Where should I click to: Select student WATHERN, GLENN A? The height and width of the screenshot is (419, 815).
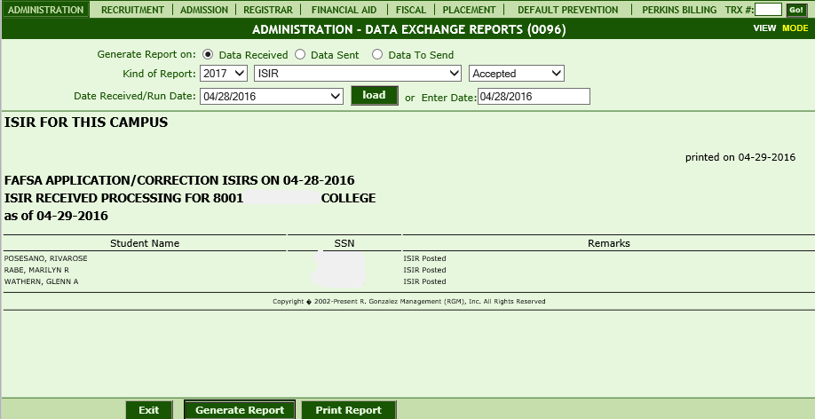[x=41, y=281]
